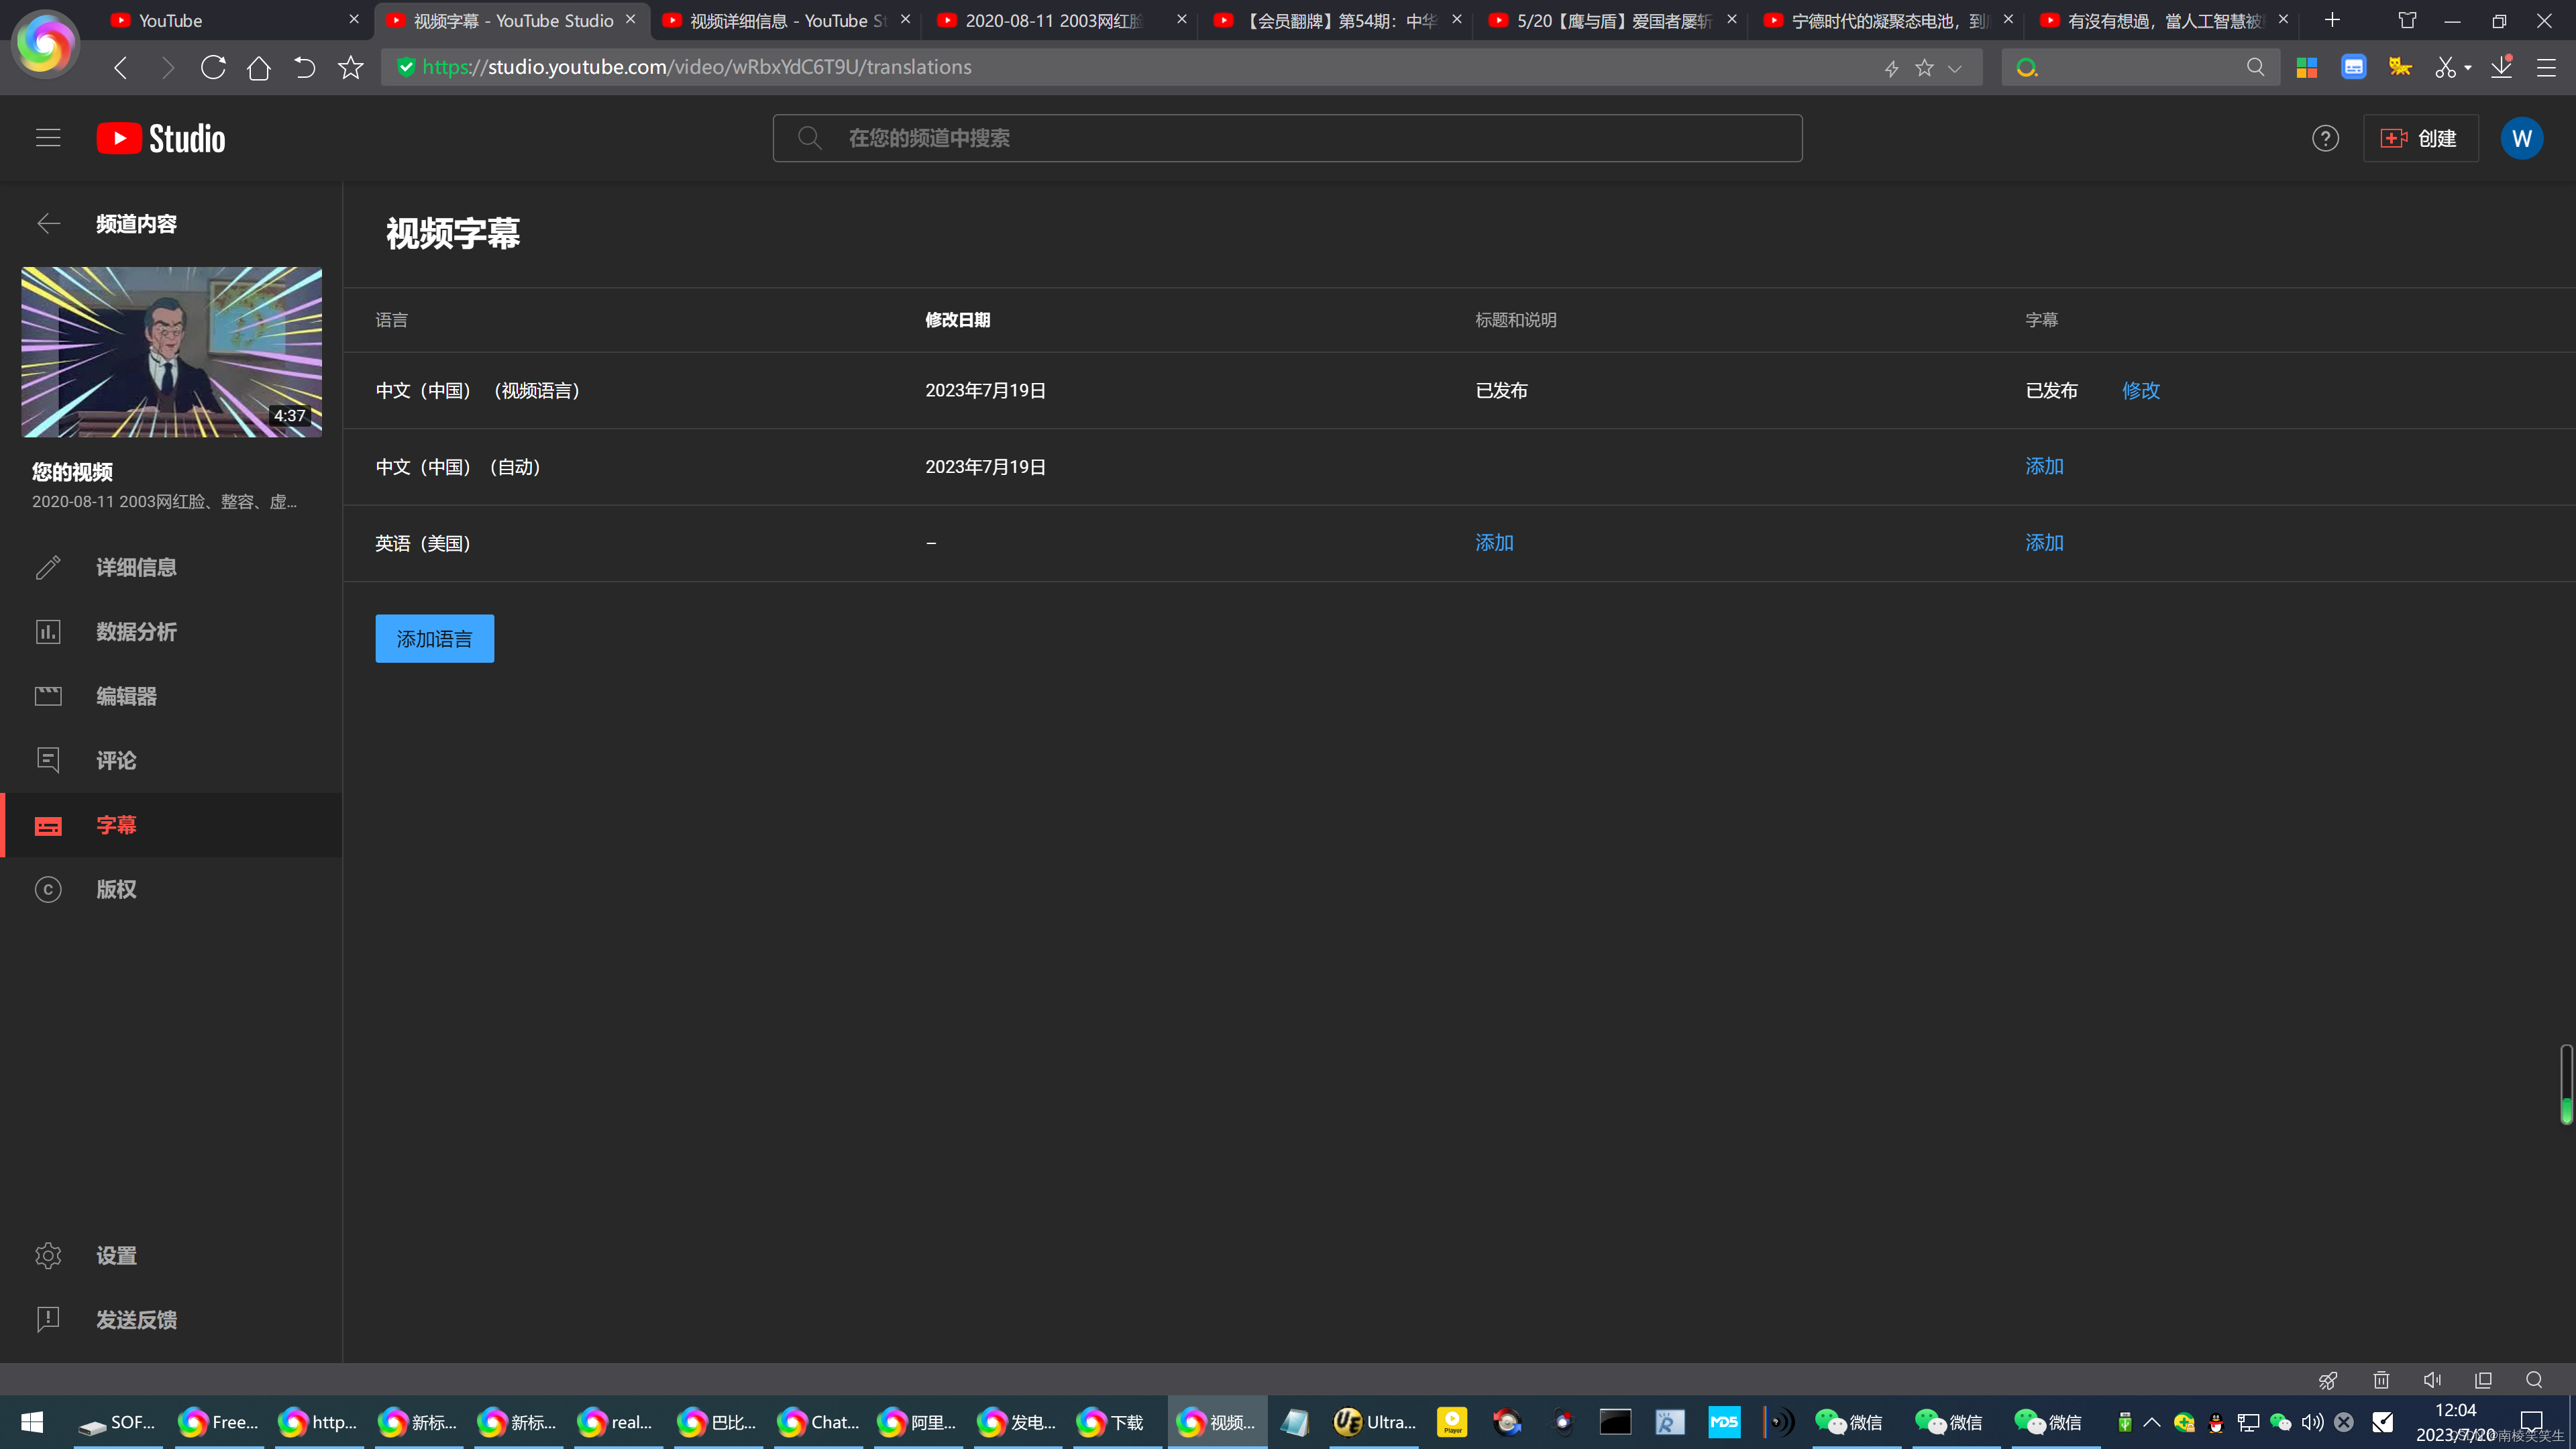Open the 评论 comments section
The width and height of the screenshot is (2576, 1449).
[116, 761]
